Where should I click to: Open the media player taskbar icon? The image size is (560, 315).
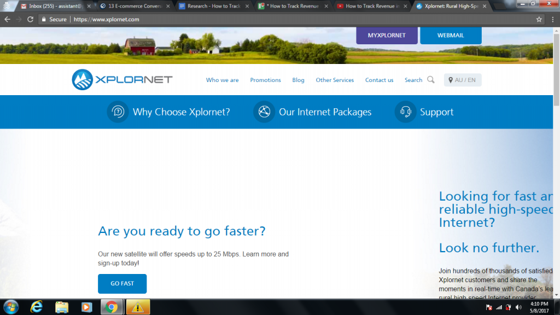[x=86, y=307]
